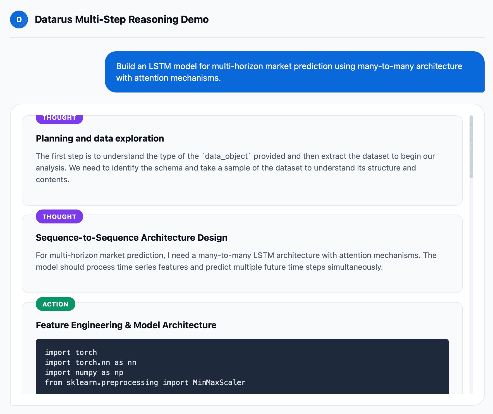Click the partially hidden top THOUGHT badge
This screenshot has width=493, height=414.
(59, 119)
